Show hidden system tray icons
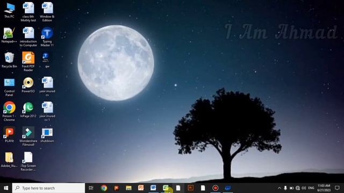Viewport: 344px width, 193px height. pyautogui.click(x=279, y=188)
